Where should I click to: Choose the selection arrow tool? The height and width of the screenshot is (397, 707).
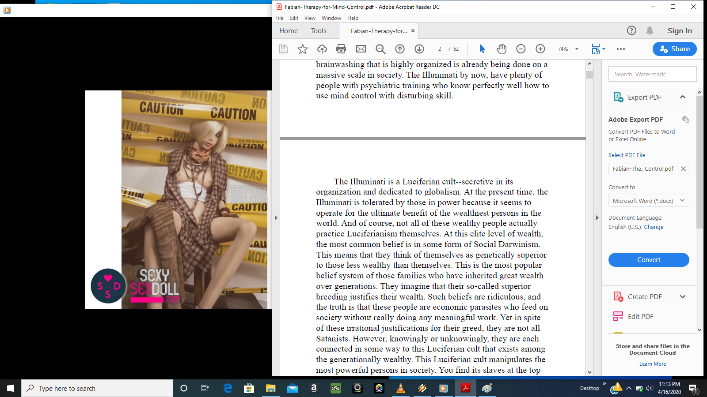pyautogui.click(x=482, y=49)
